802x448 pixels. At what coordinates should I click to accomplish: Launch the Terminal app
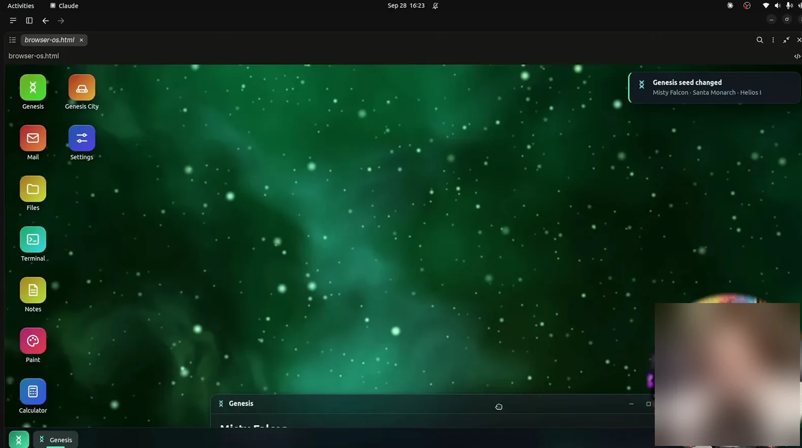[33, 240]
